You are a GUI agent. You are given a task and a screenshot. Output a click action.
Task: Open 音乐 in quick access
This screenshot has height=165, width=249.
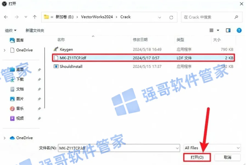coord(17,109)
